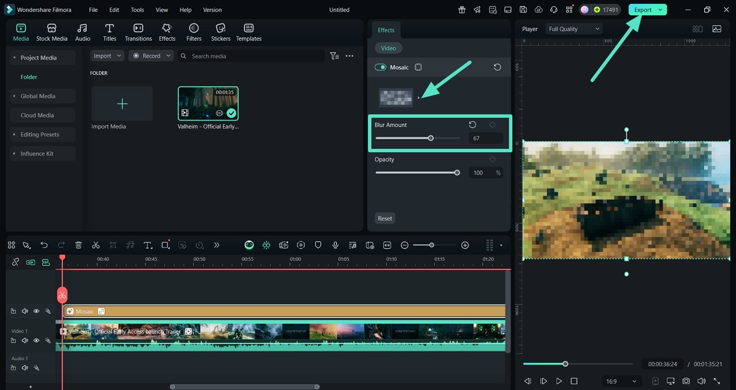Open the Stickers tab

tap(221, 32)
